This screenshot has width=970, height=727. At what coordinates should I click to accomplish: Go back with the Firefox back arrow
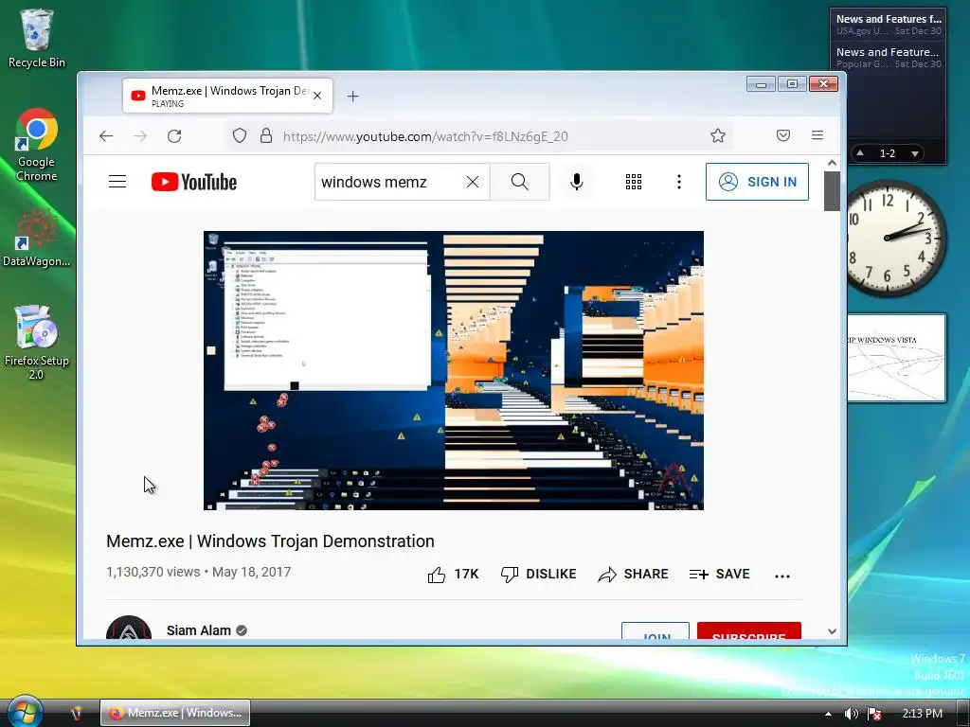(x=106, y=136)
